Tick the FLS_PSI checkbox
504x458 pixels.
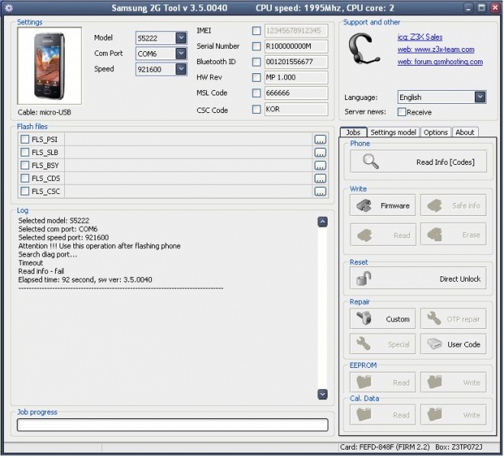(24, 139)
